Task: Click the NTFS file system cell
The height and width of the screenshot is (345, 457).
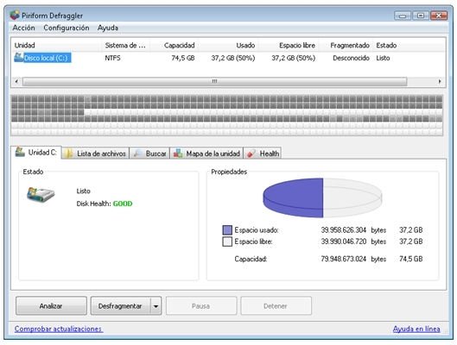Action: point(113,58)
